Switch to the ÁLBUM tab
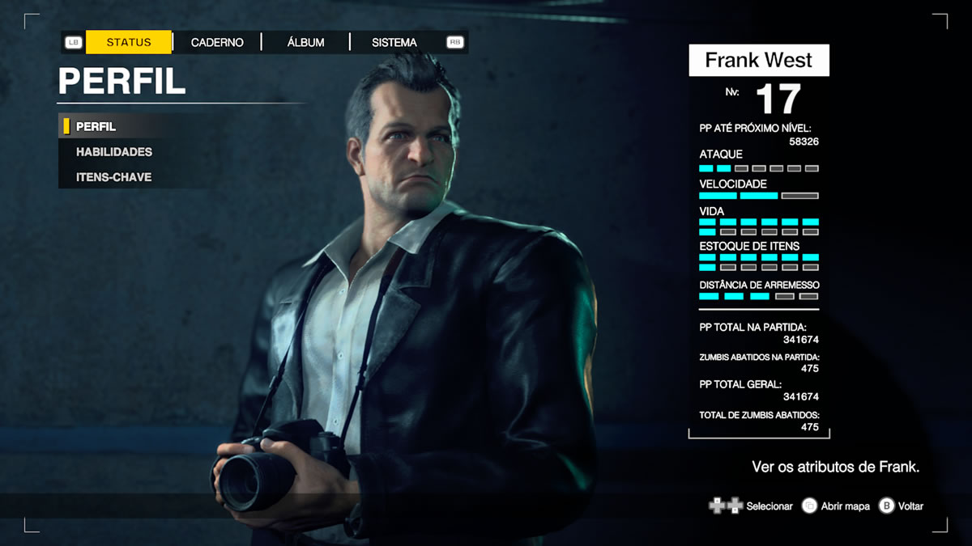 (x=305, y=42)
